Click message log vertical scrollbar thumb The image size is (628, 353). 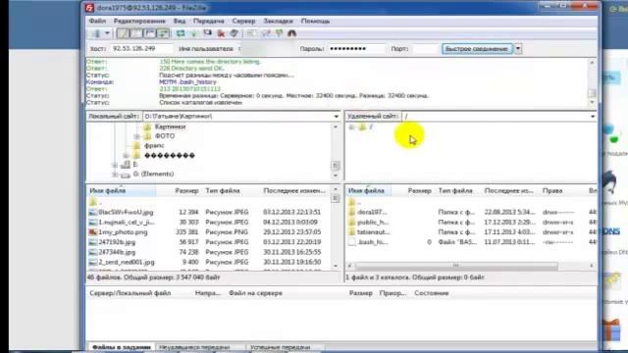592,93
